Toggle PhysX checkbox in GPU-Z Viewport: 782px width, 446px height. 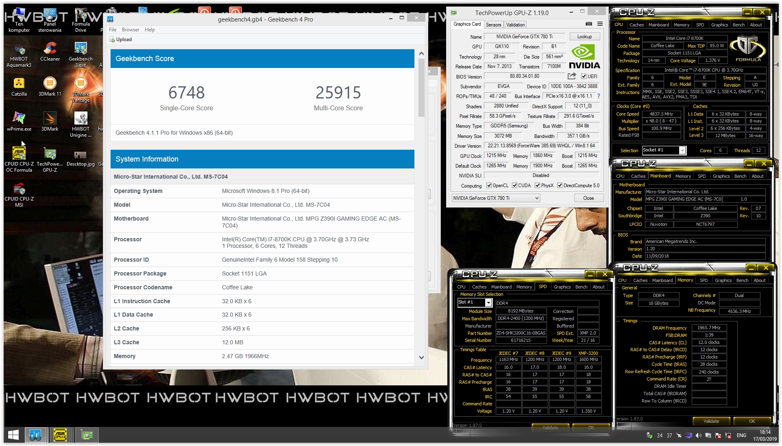pos(537,186)
